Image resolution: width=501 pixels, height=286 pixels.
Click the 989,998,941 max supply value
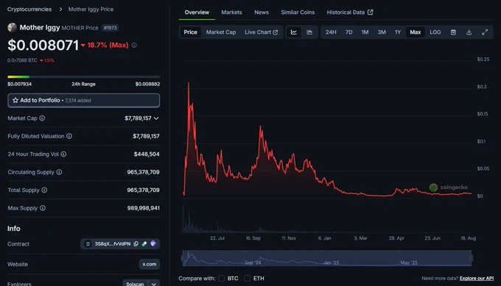(x=144, y=208)
